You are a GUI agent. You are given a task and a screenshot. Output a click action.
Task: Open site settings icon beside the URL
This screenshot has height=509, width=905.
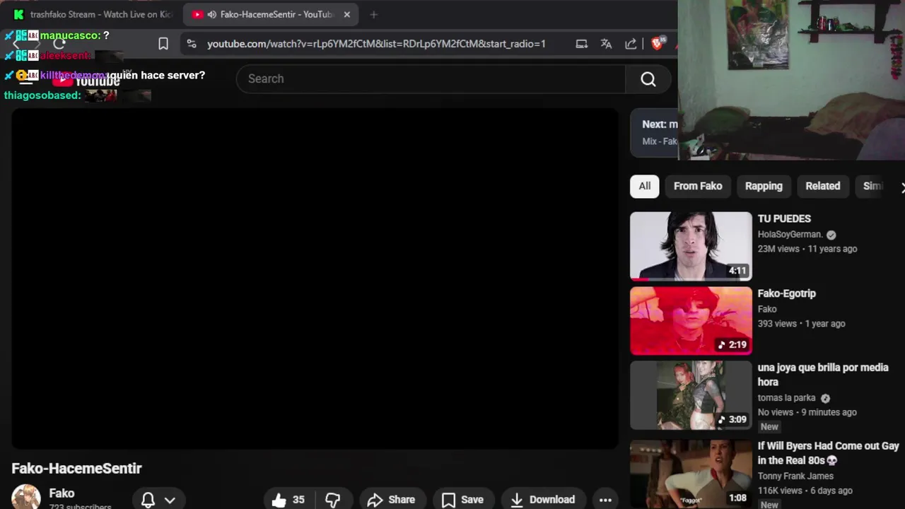pos(192,44)
